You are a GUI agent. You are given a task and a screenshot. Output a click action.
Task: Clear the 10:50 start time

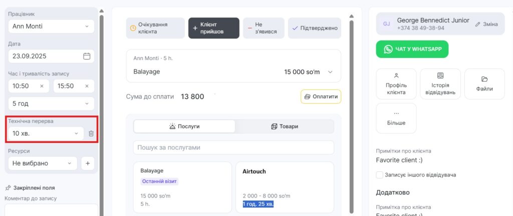pos(42,86)
